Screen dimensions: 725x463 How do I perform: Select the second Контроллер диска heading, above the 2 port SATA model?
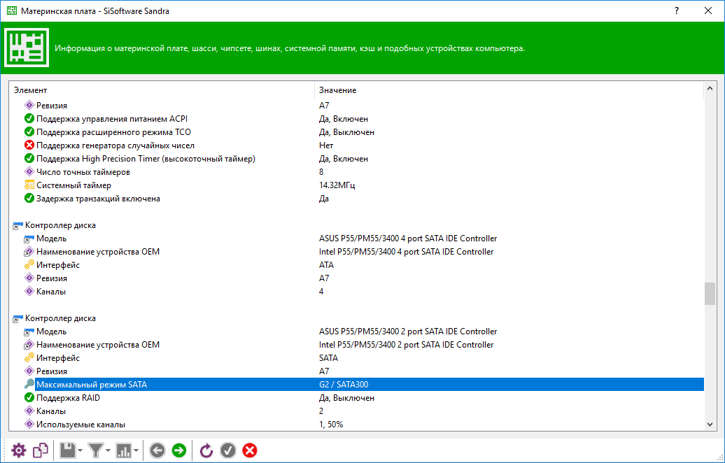[x=61, y=318]
